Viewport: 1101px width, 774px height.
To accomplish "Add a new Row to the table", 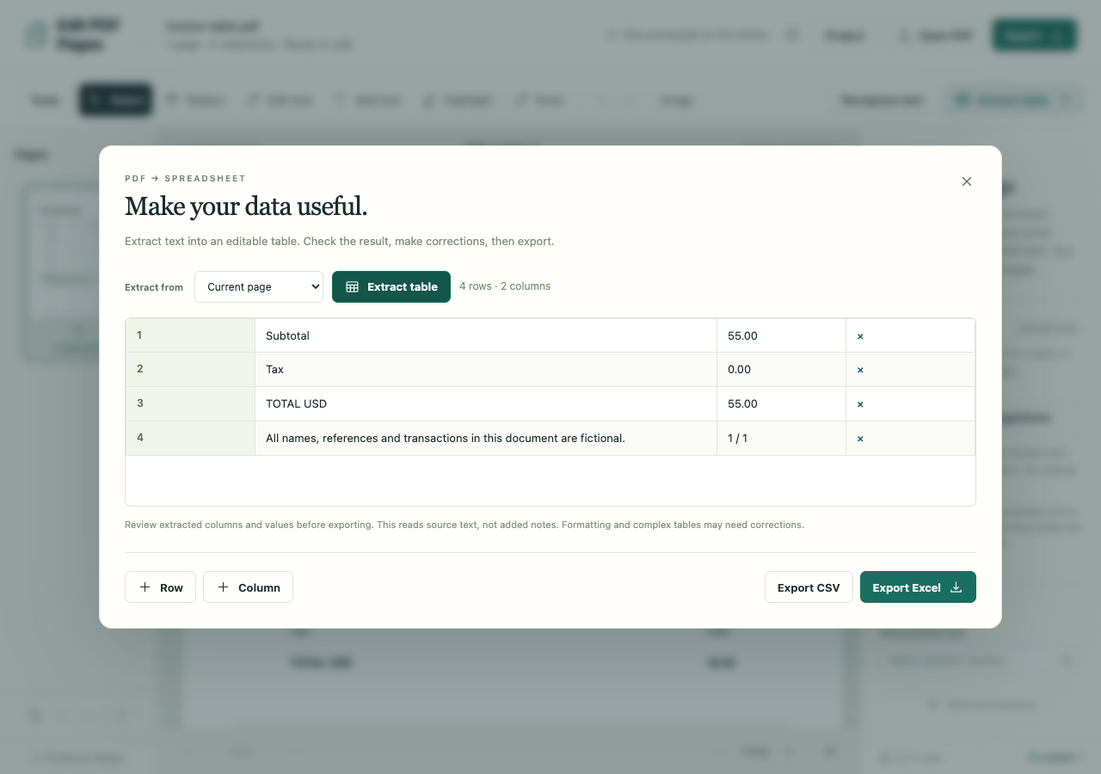I will tap(160, 587).
